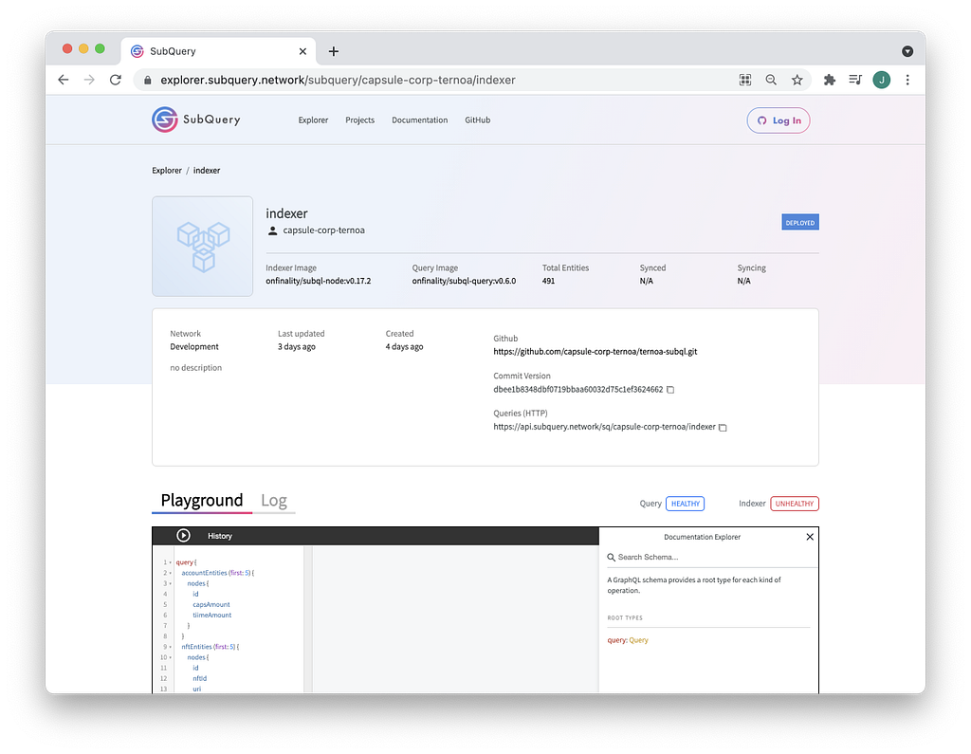Screen dimensions: 971x754
Task: Go back to the previous page
Action: (x=64, y=80)
